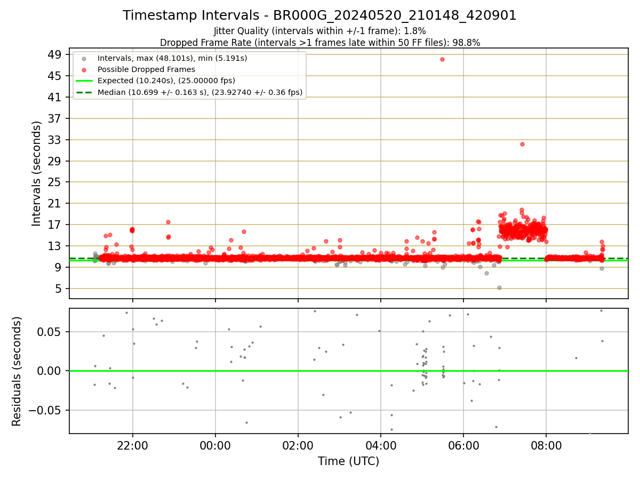Click the dashed green Median line sample in legend
The height and width of the screenshot is (480, 640).
(84, 92)
